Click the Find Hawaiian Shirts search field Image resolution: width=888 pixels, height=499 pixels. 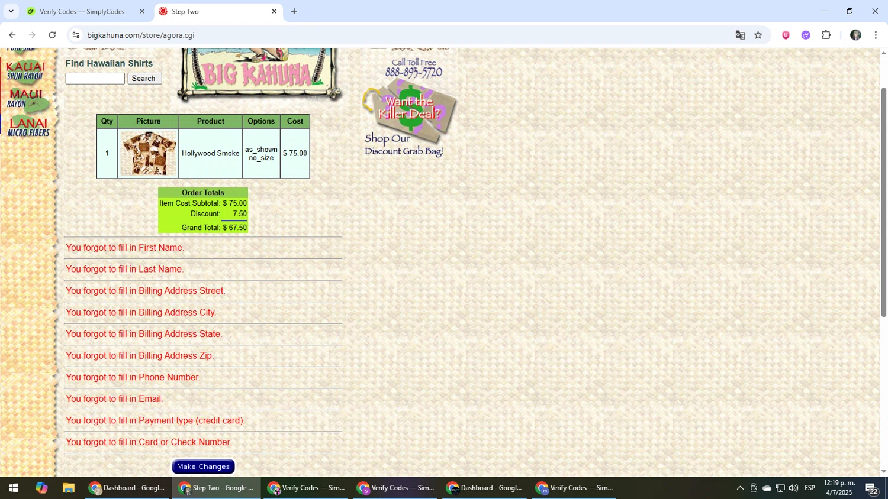(95, 79)
